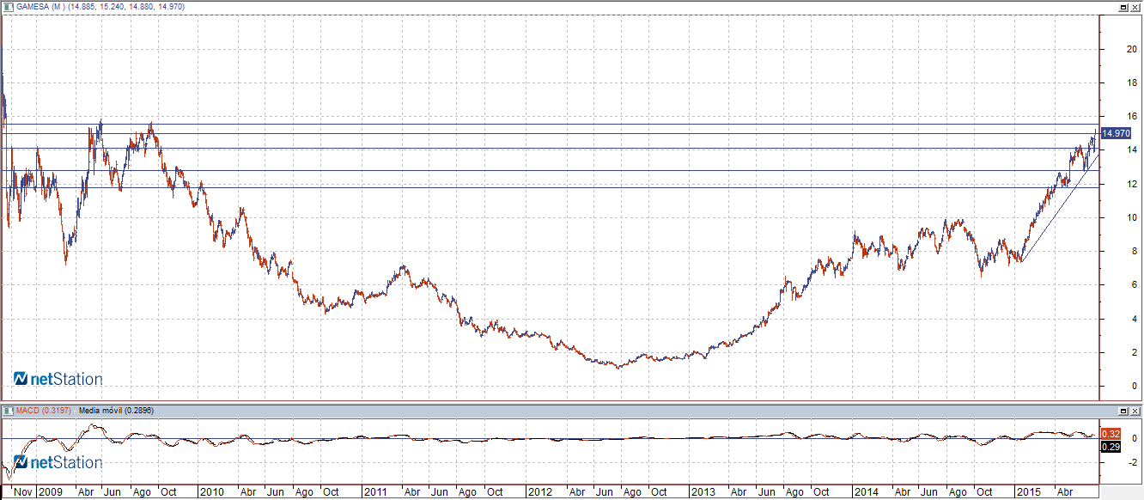The height and width of the screenshot is (500, 1144).
Task: Close the GAMESA price chart panel
Action: pyautogui.click(x=1135, y=7)
